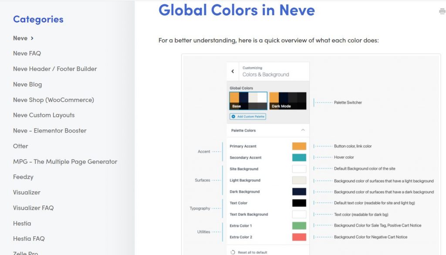Select the Extra Color 2 red swatch
This screenshot has height=255, width=446.
299,237
